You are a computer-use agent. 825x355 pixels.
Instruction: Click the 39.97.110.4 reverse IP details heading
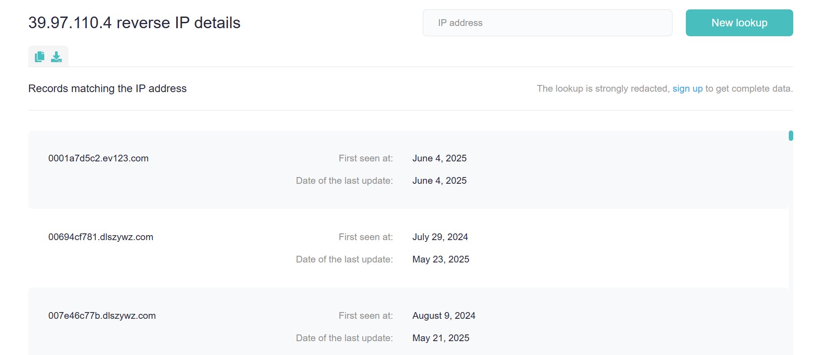pyautogui.click(x=134, y=23)
